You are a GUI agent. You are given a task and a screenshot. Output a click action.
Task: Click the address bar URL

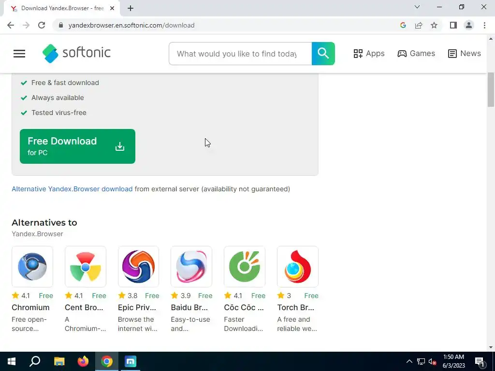click(131, 25)
